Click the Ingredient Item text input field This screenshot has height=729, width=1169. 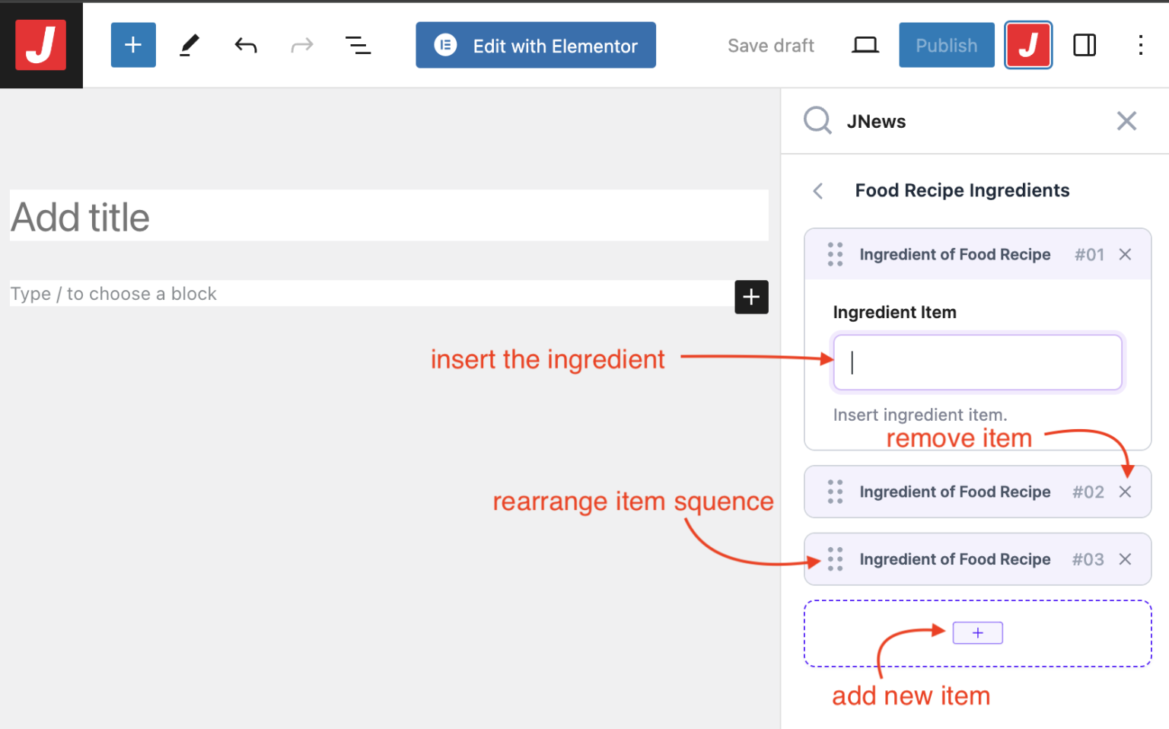coord(977,362)
